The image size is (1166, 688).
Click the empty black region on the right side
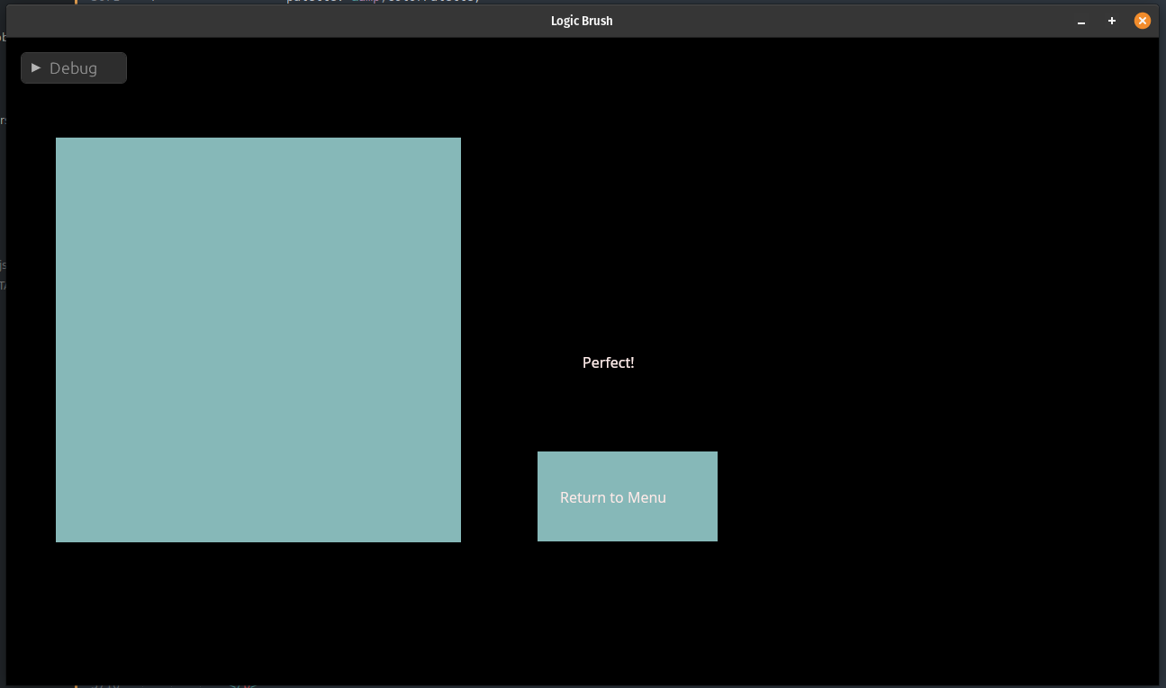tap(945, 360)
